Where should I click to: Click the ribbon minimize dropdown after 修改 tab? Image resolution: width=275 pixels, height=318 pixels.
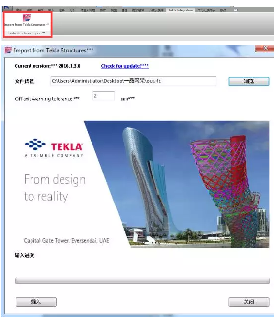[x=237, y=10]
